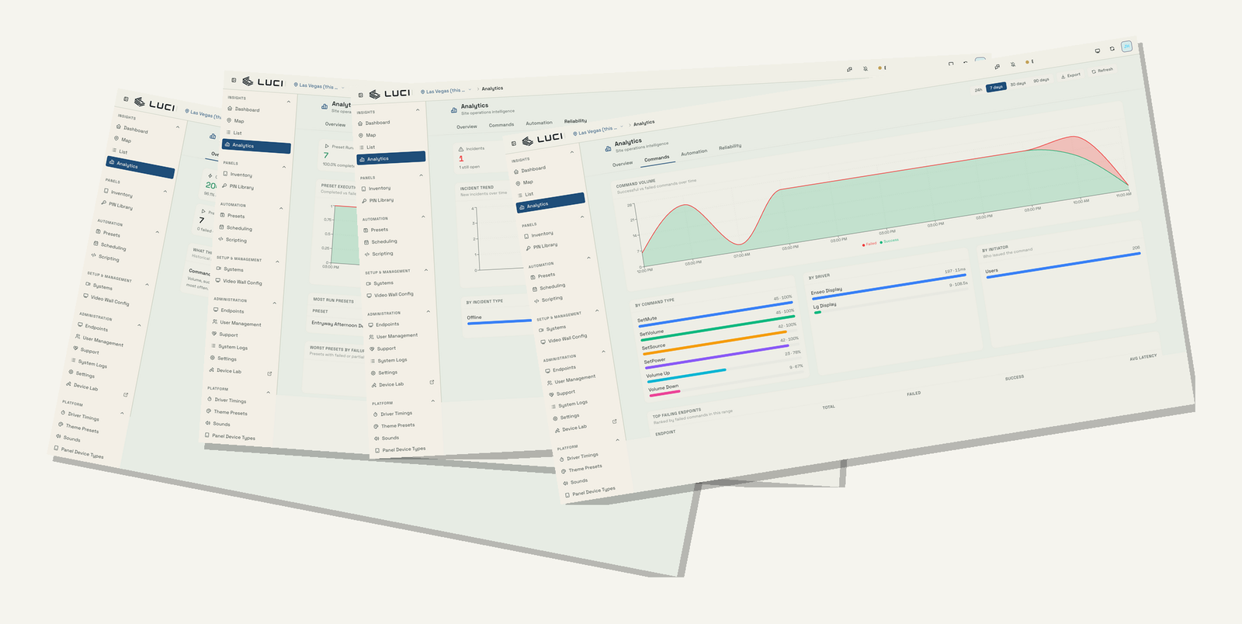Click "Entryway Afternoon" preset row in second window
This screenshot has width=1242, height=624.
tap(337, 324)
